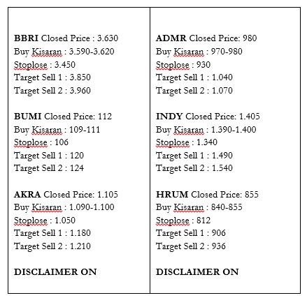The height and width of the screenshot is (298, 307).
Task: Click AKRA Target Sell 2 value 1.210
Action: pos(80,246)
